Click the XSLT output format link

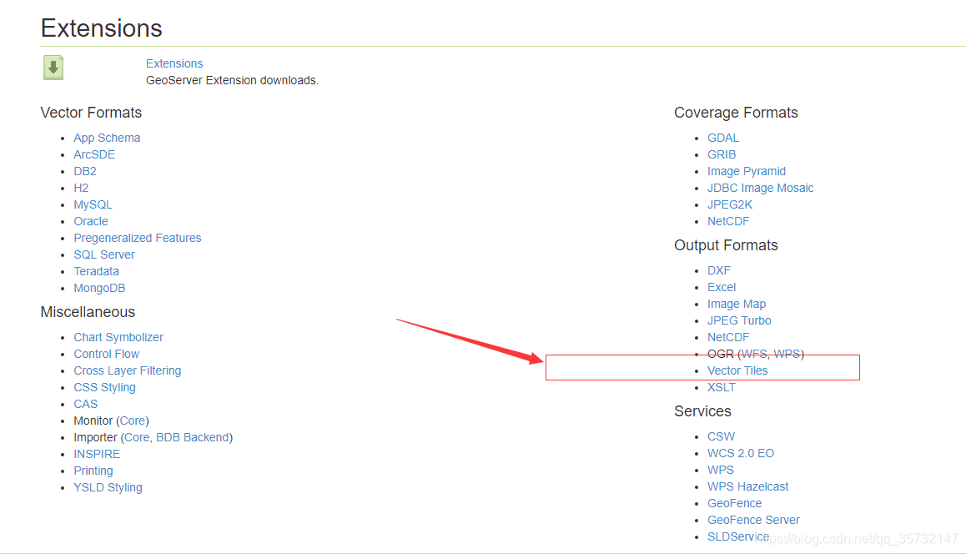[721, 387]
